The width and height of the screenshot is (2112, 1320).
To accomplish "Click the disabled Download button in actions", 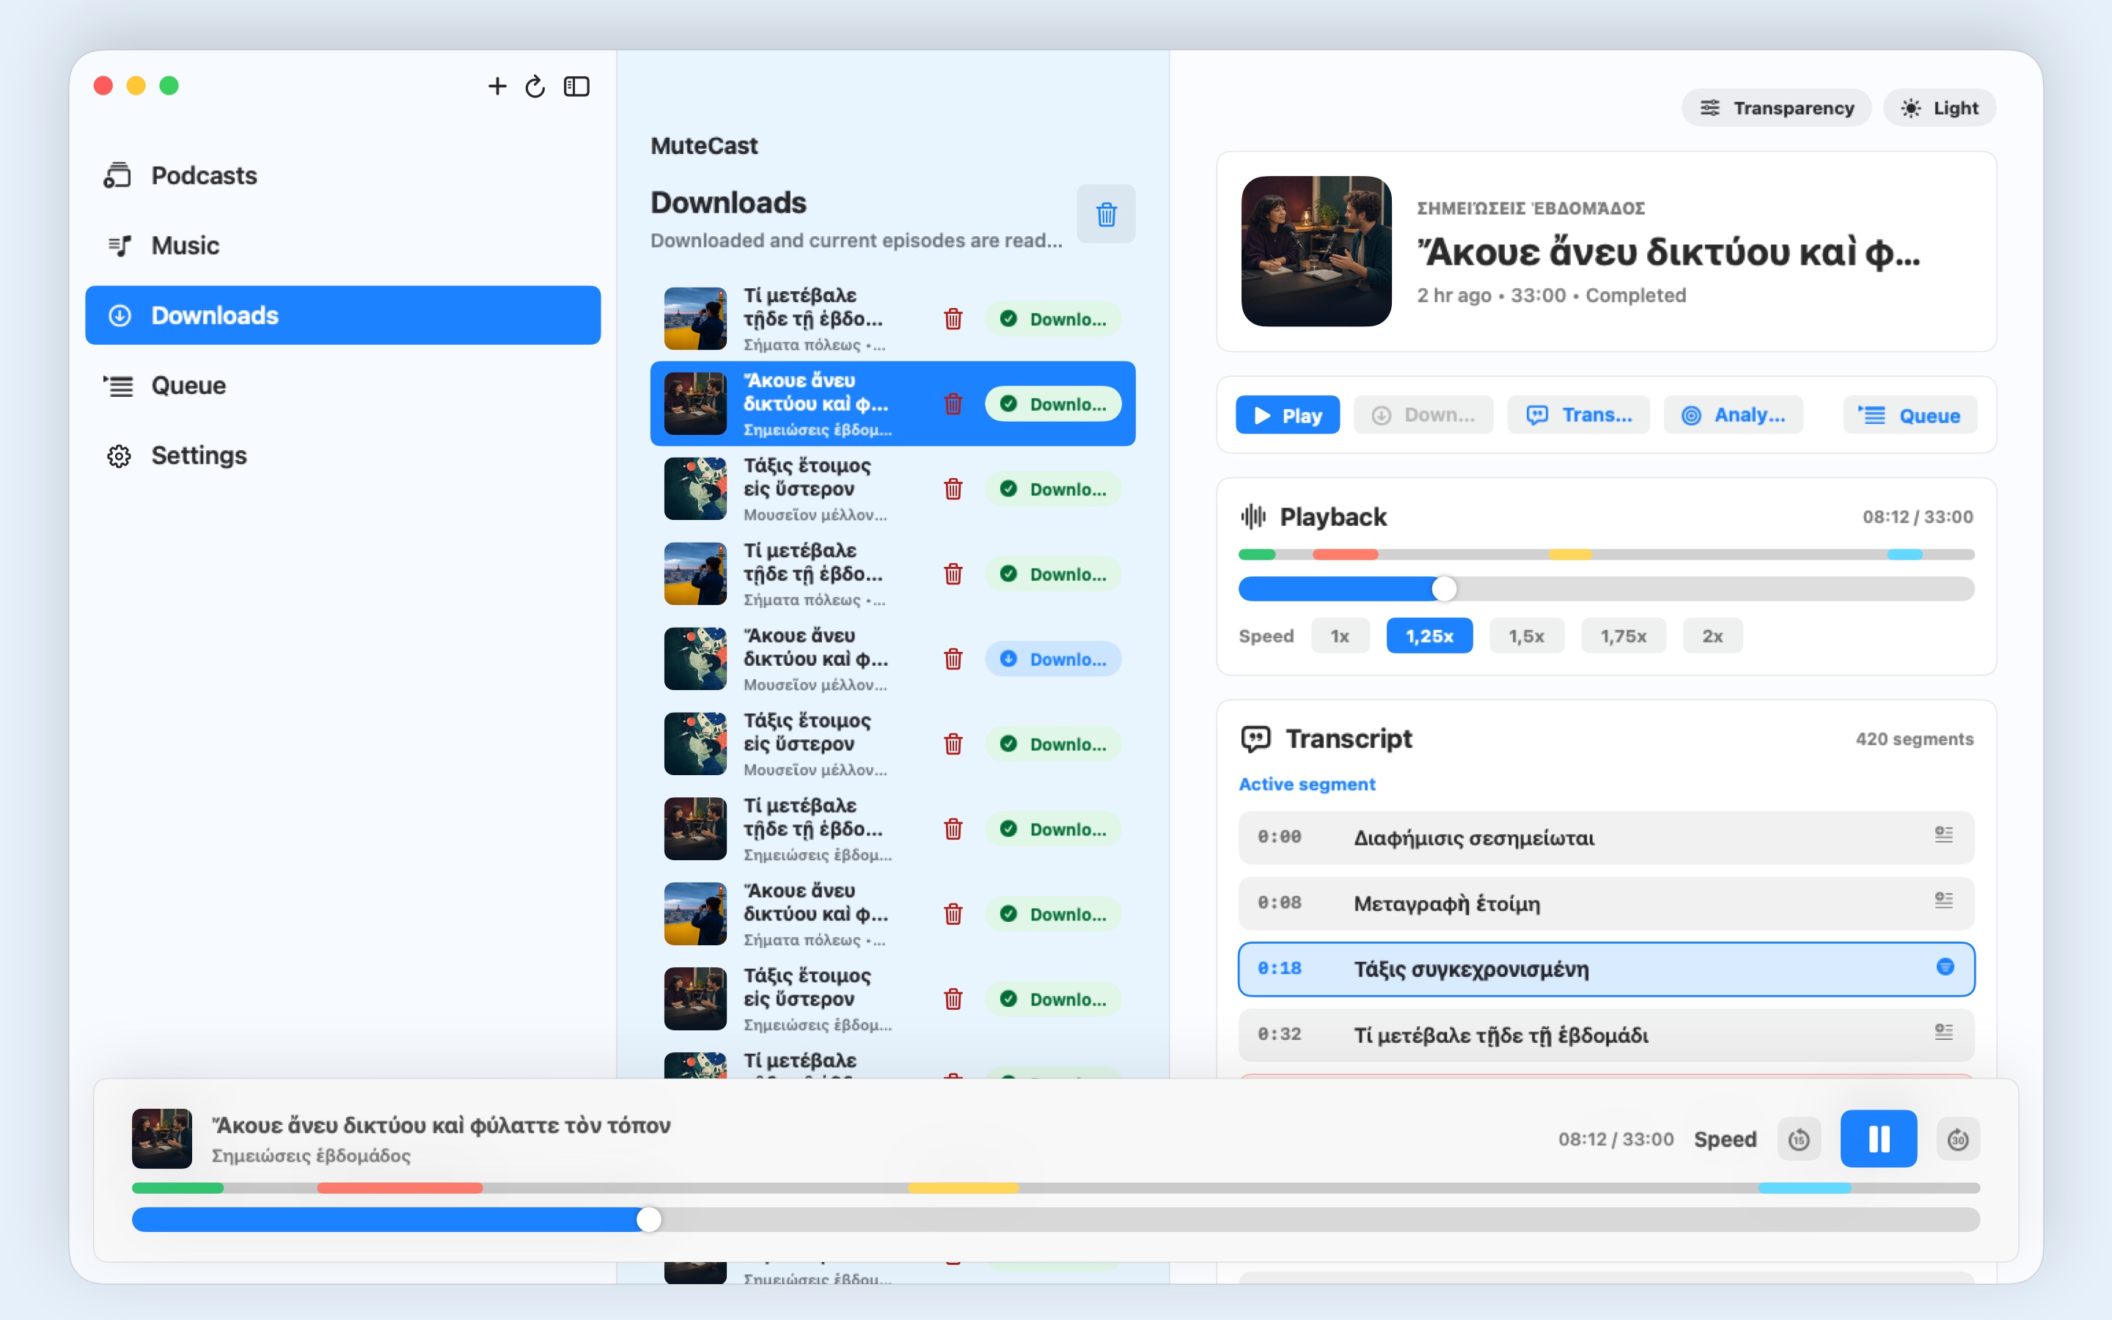I will point(1423,414).
